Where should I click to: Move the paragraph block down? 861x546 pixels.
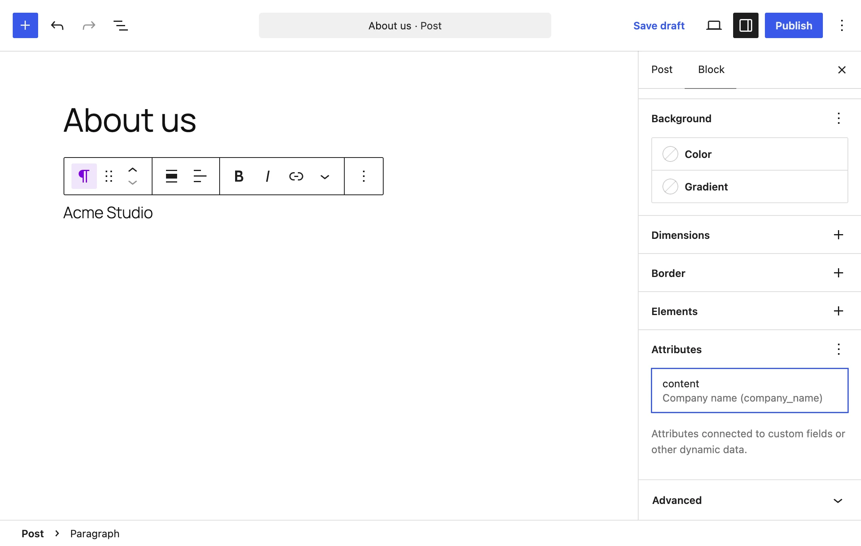133,183
